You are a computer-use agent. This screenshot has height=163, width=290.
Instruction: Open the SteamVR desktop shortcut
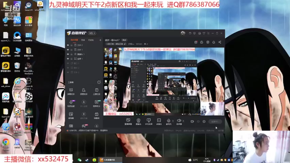click(x=29, y=6)
